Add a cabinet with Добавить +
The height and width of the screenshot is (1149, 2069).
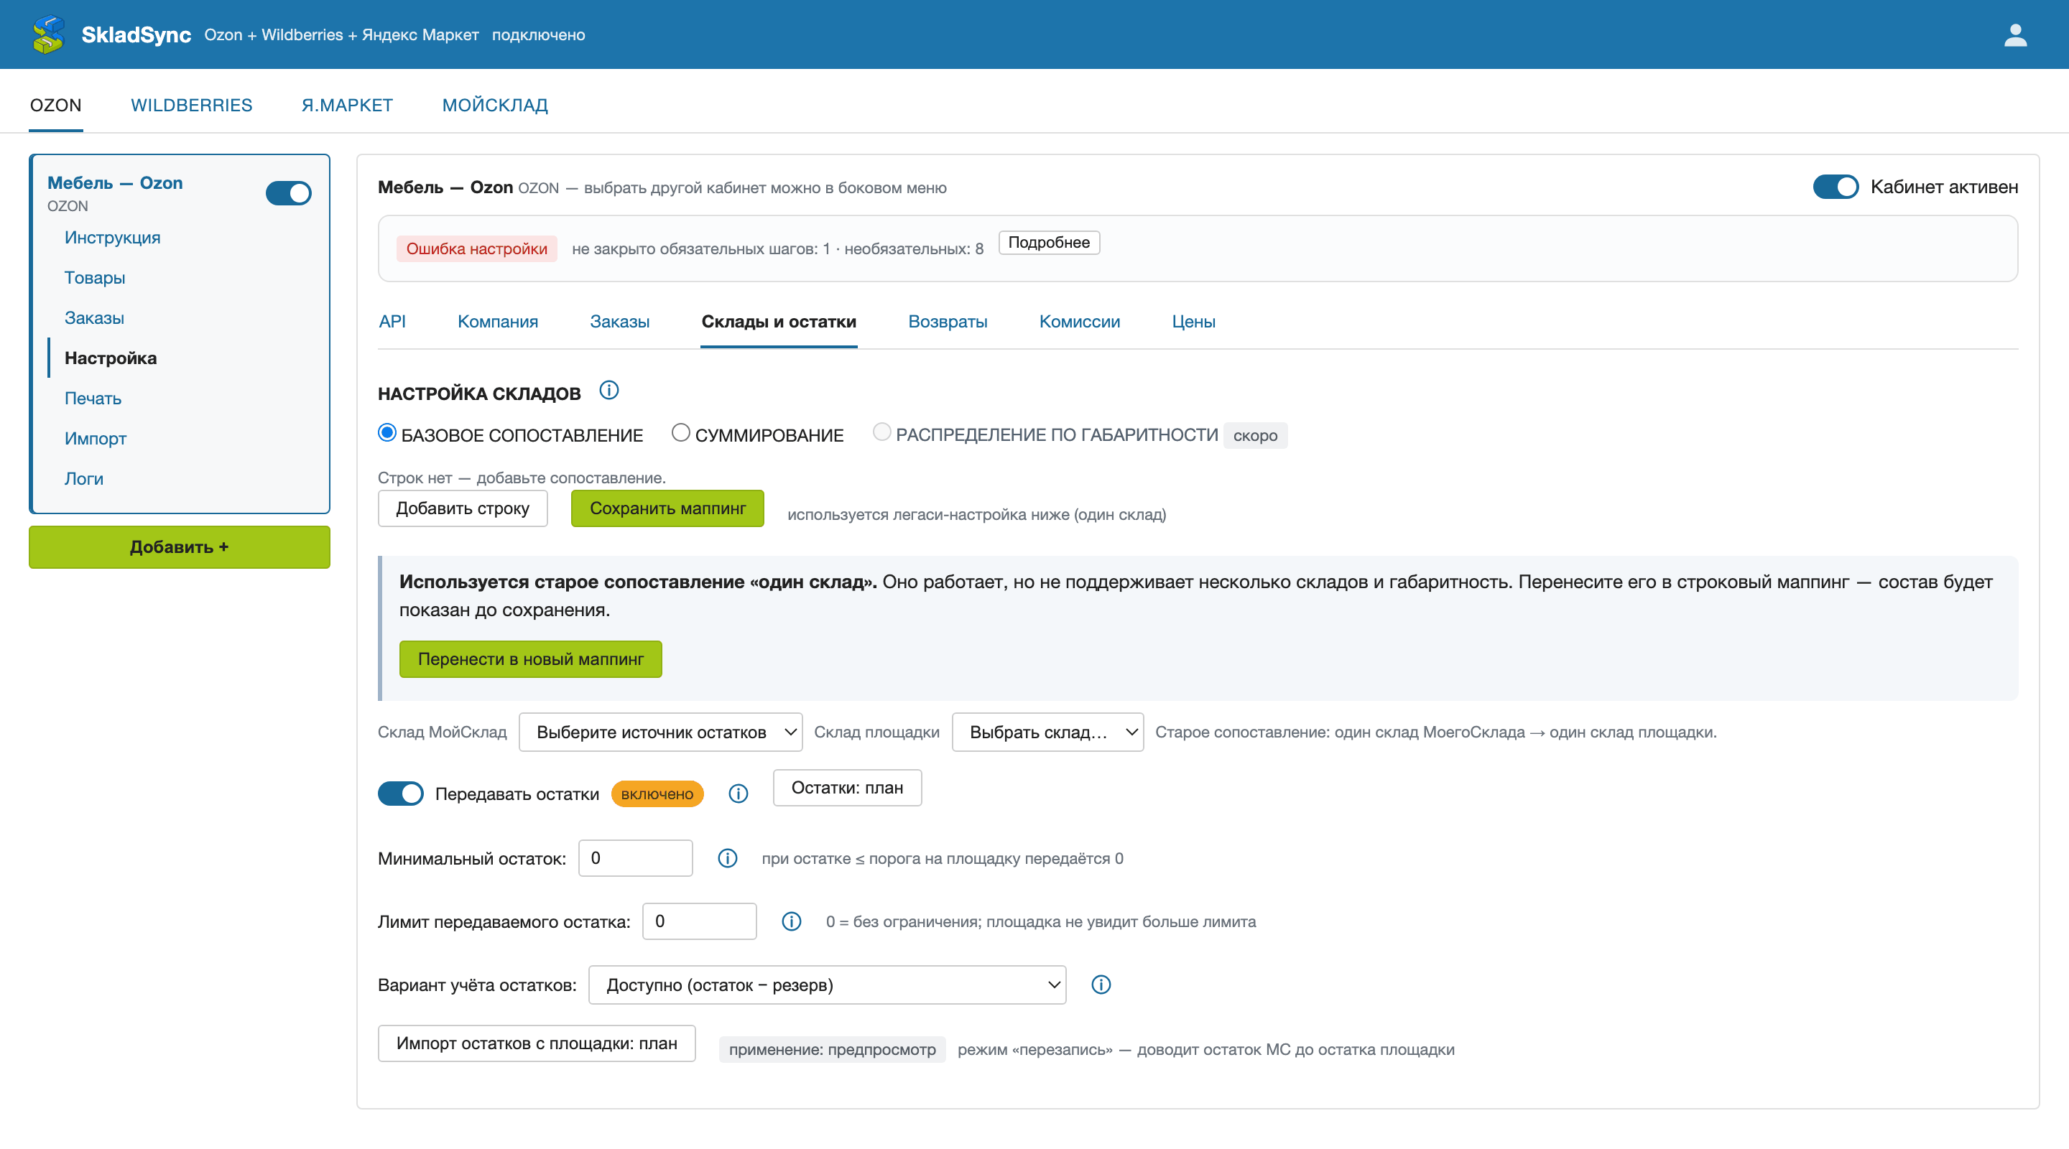(179, 546)
